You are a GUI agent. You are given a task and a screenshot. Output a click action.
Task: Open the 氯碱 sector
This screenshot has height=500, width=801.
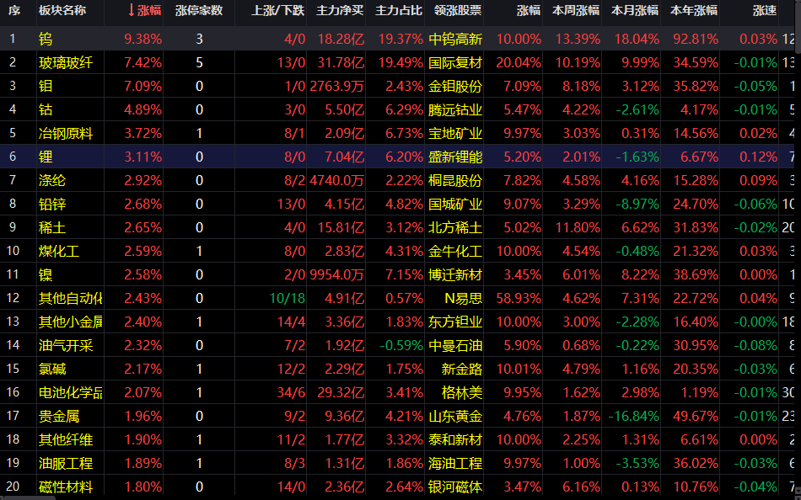(52, 369)
